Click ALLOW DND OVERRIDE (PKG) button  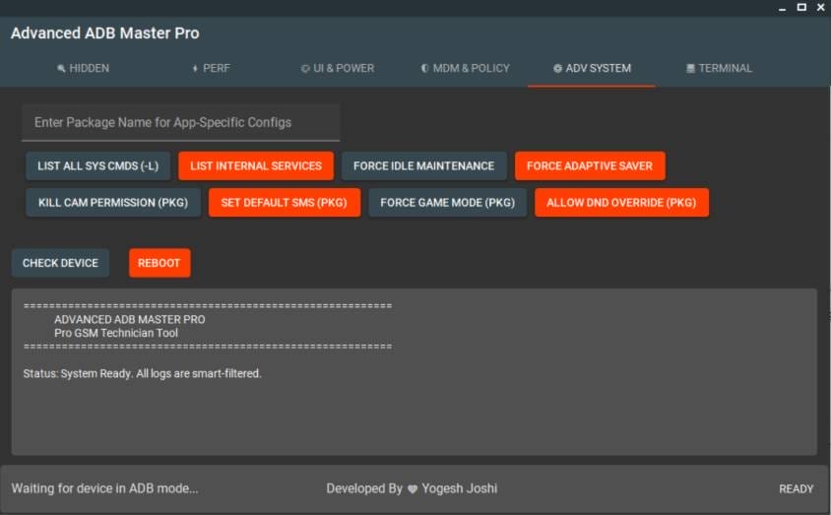coord(621,203)
